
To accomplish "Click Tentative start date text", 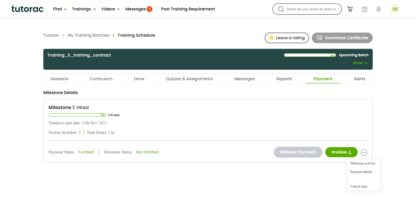I will tap(78, 123).
